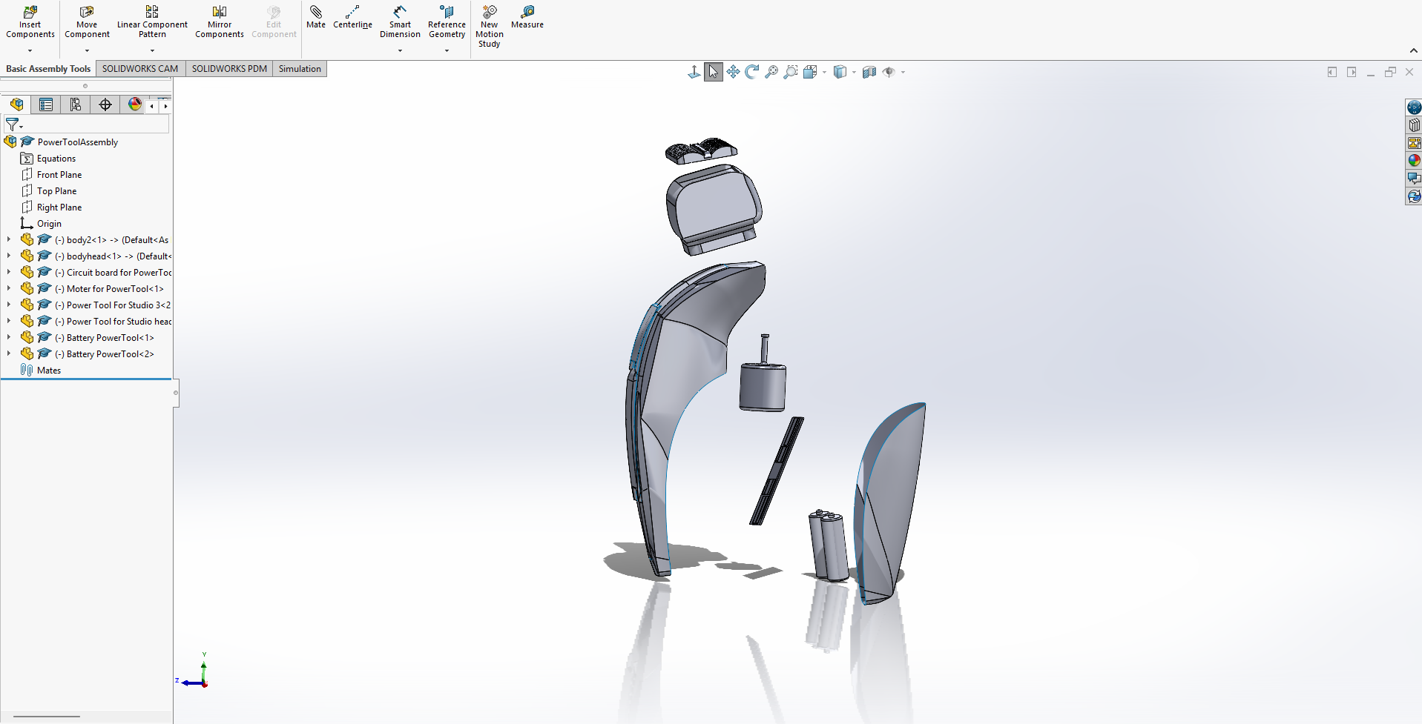Click the Mates folder in tree
The height and width of the screenshot is (724, 1422).
[x=49, y=371]
